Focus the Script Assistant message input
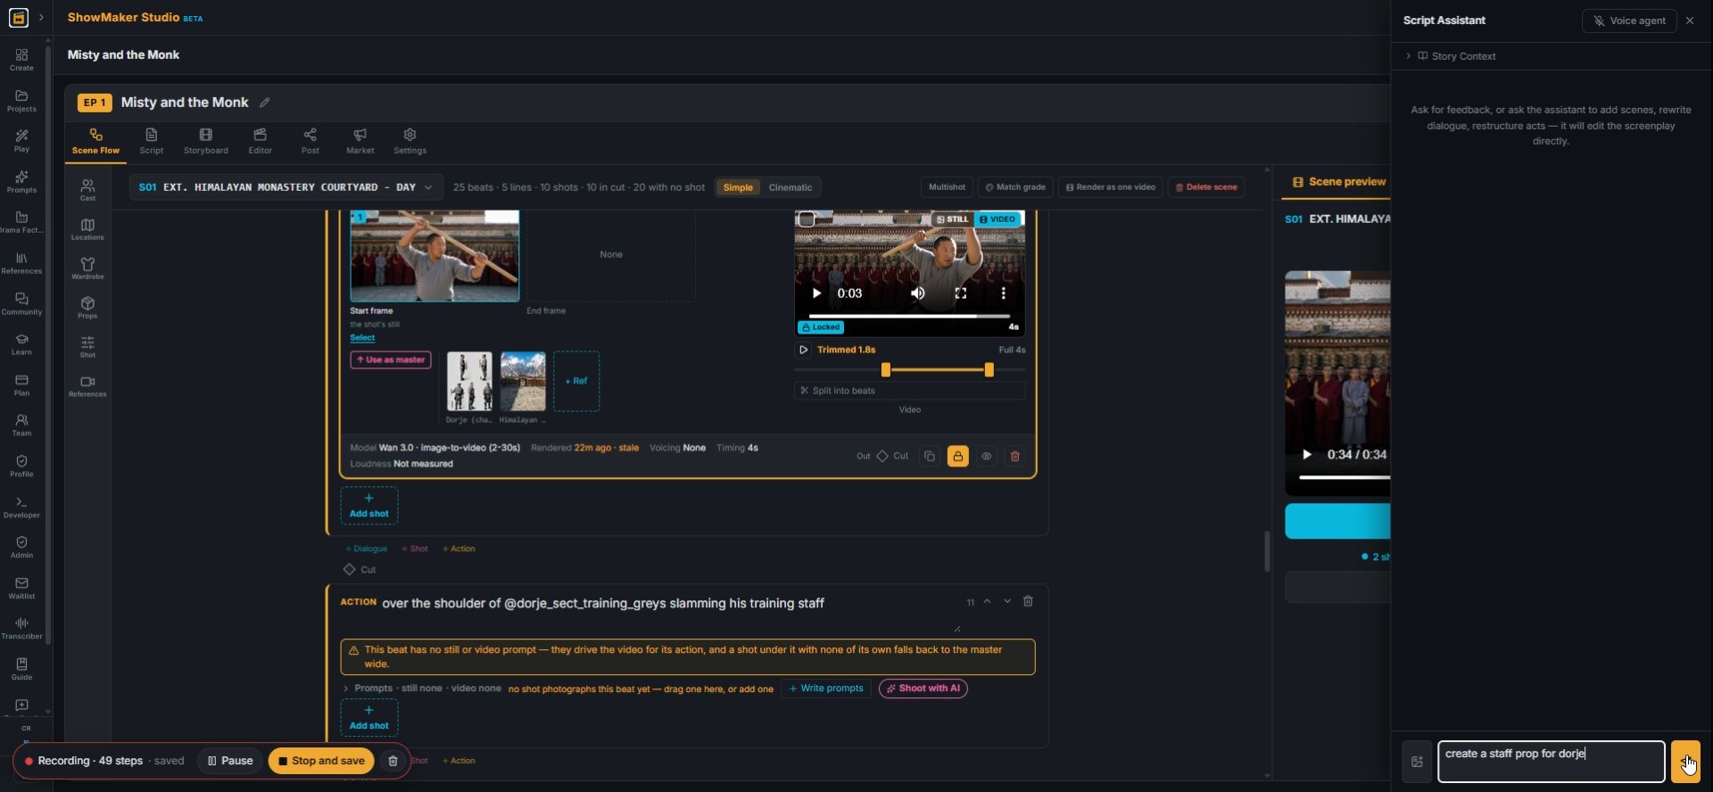 point(1551,762)
